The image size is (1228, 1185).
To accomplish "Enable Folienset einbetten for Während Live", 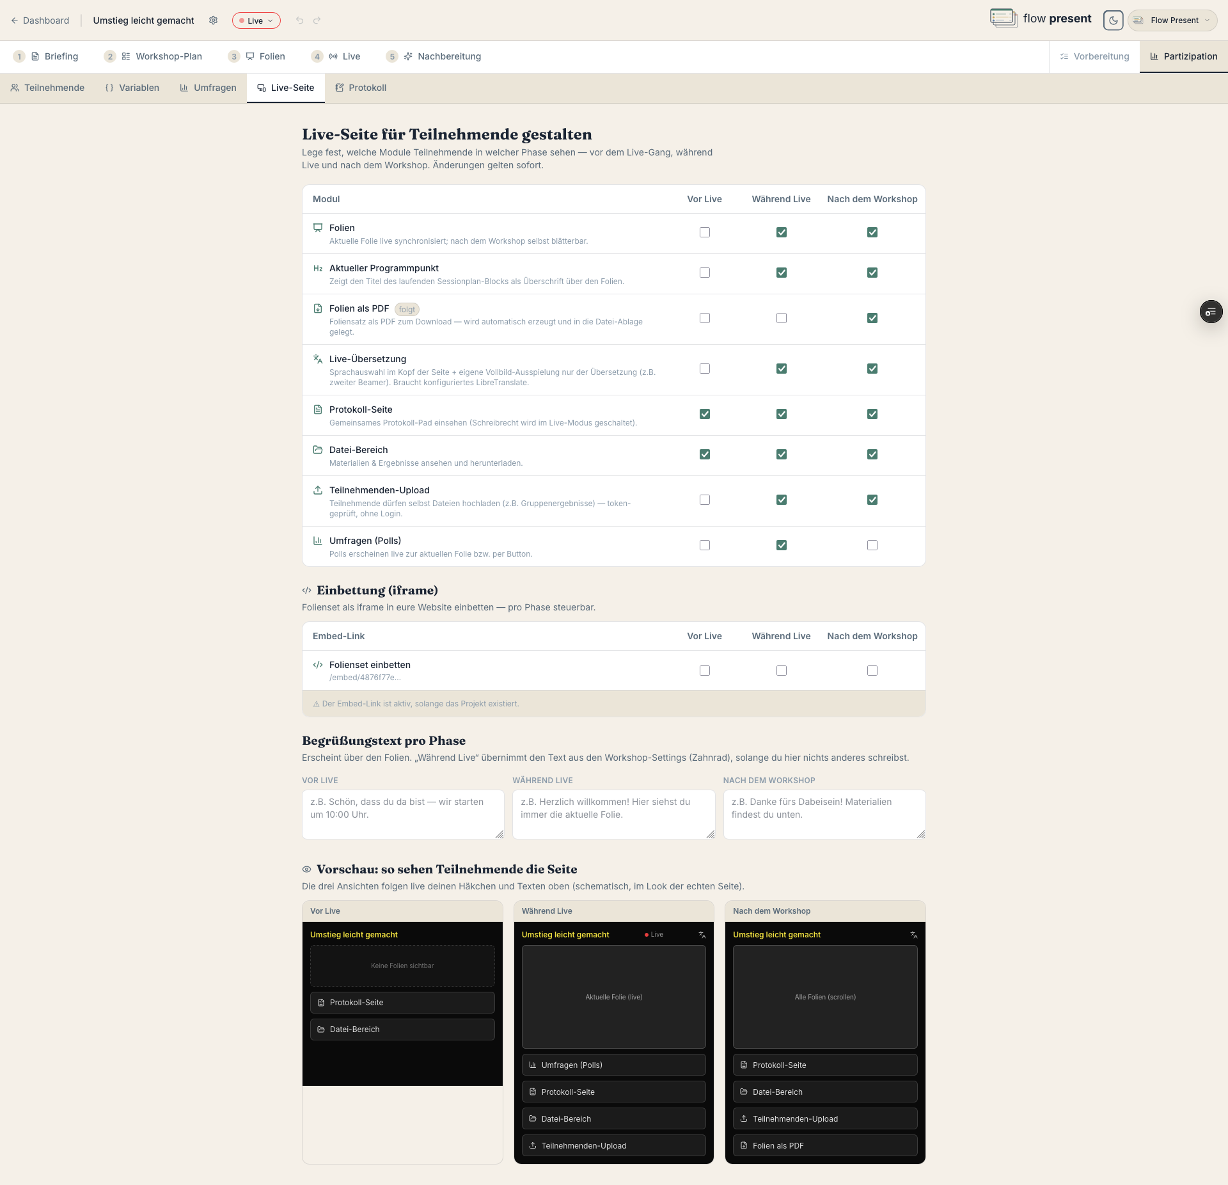I will click(x=782, y=671).
